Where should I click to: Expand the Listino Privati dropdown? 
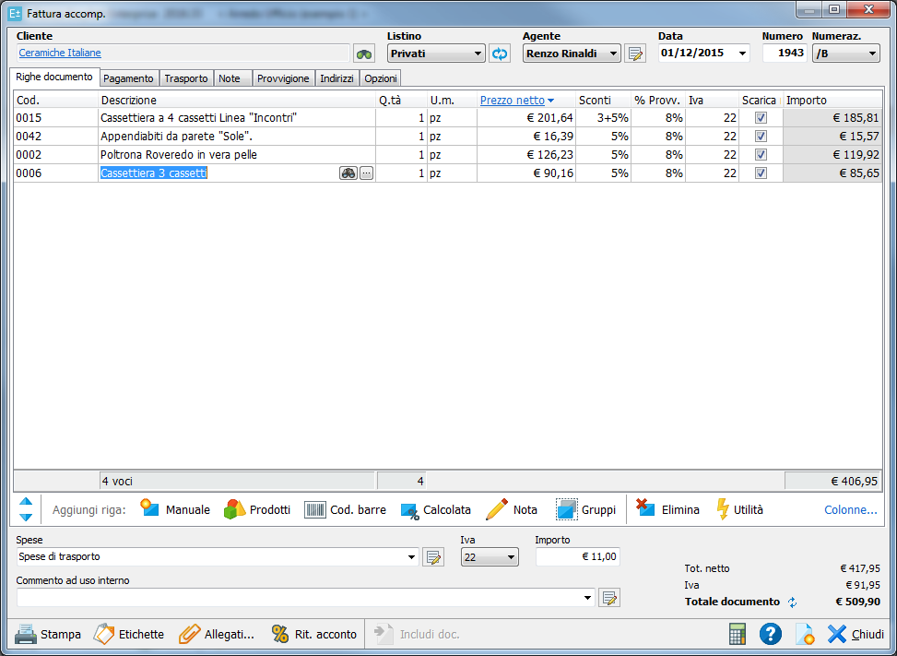pos(478,54)
